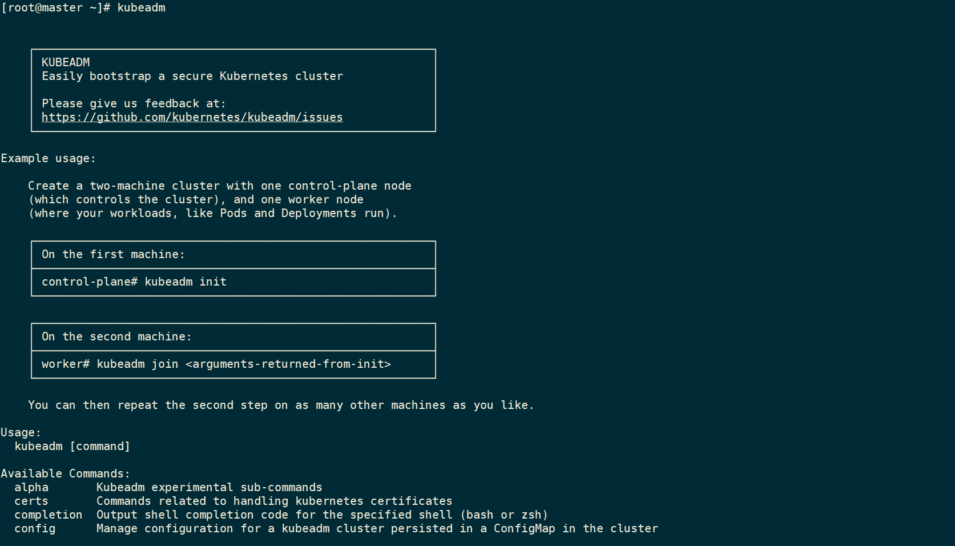This screenshot has width=955, height=546.
Task: Click the root@master shell prompt
Action: pos(55,7)
